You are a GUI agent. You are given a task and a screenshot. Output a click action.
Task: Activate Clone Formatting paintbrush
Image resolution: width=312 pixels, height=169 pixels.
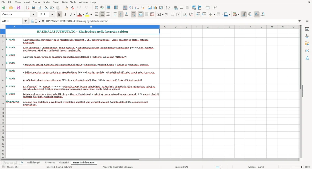67,8
